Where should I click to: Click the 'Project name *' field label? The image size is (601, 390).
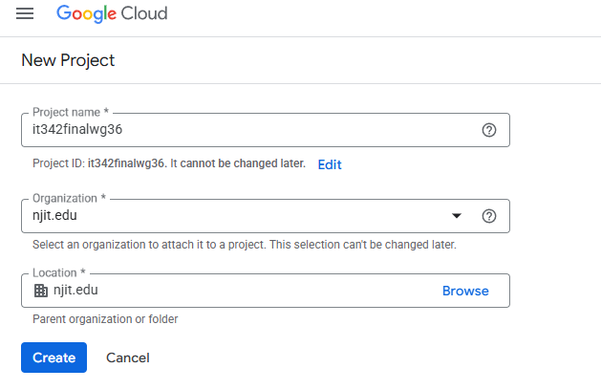72,113
